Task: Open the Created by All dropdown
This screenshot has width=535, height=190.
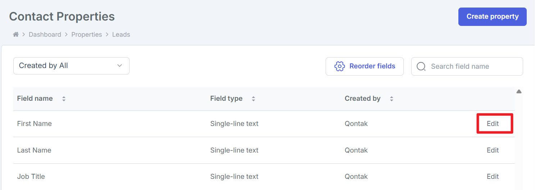Action: tap(71, 66)
